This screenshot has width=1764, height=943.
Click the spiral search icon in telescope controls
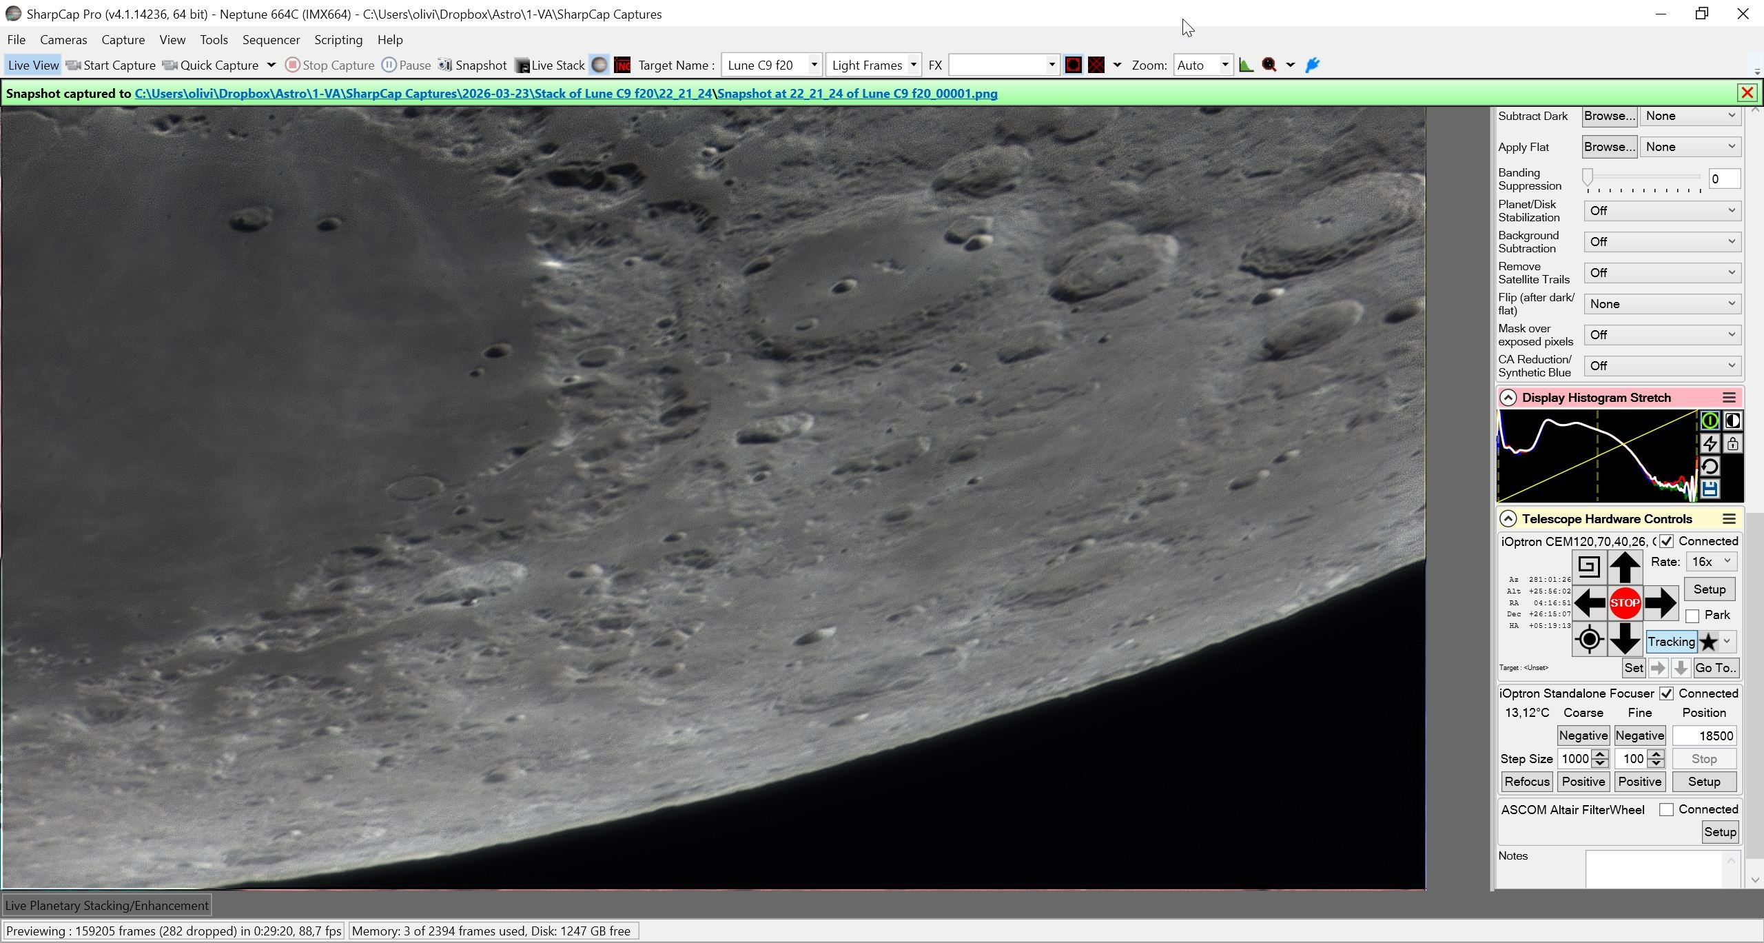tap(1588, 567)
